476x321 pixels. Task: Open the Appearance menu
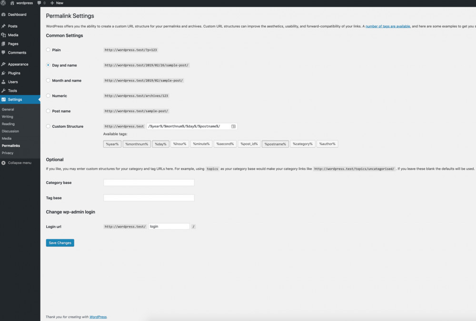coord(20,64)
